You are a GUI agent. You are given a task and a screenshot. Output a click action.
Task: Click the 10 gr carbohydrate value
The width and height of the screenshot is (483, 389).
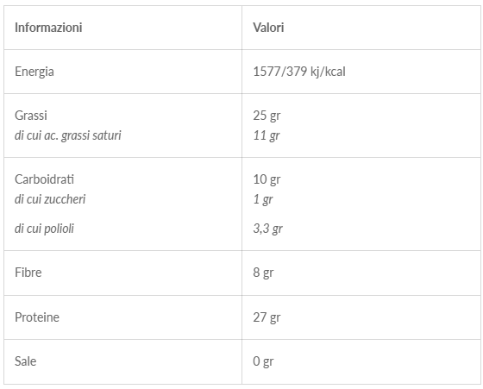click(x=267, y=179)
